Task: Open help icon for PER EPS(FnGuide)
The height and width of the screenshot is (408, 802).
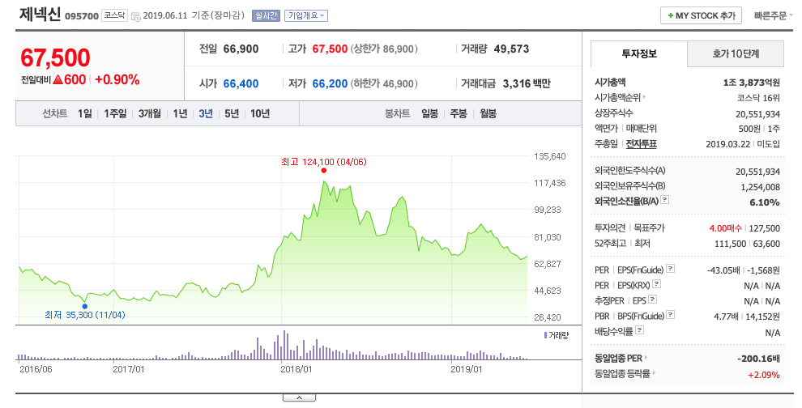Action: 671,269
